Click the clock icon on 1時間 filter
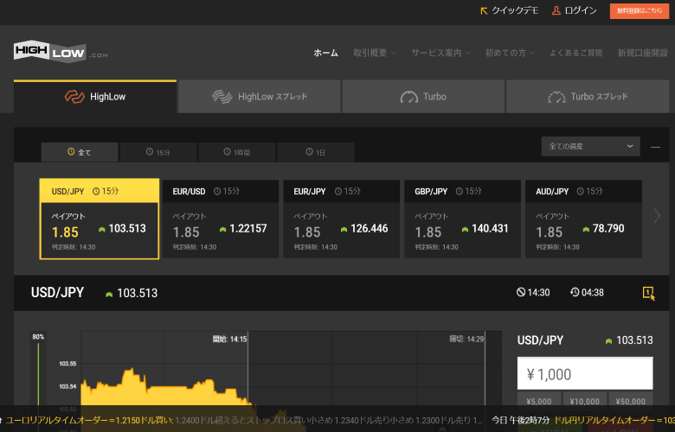Screen dimensions: 675x432 point(227,152)
